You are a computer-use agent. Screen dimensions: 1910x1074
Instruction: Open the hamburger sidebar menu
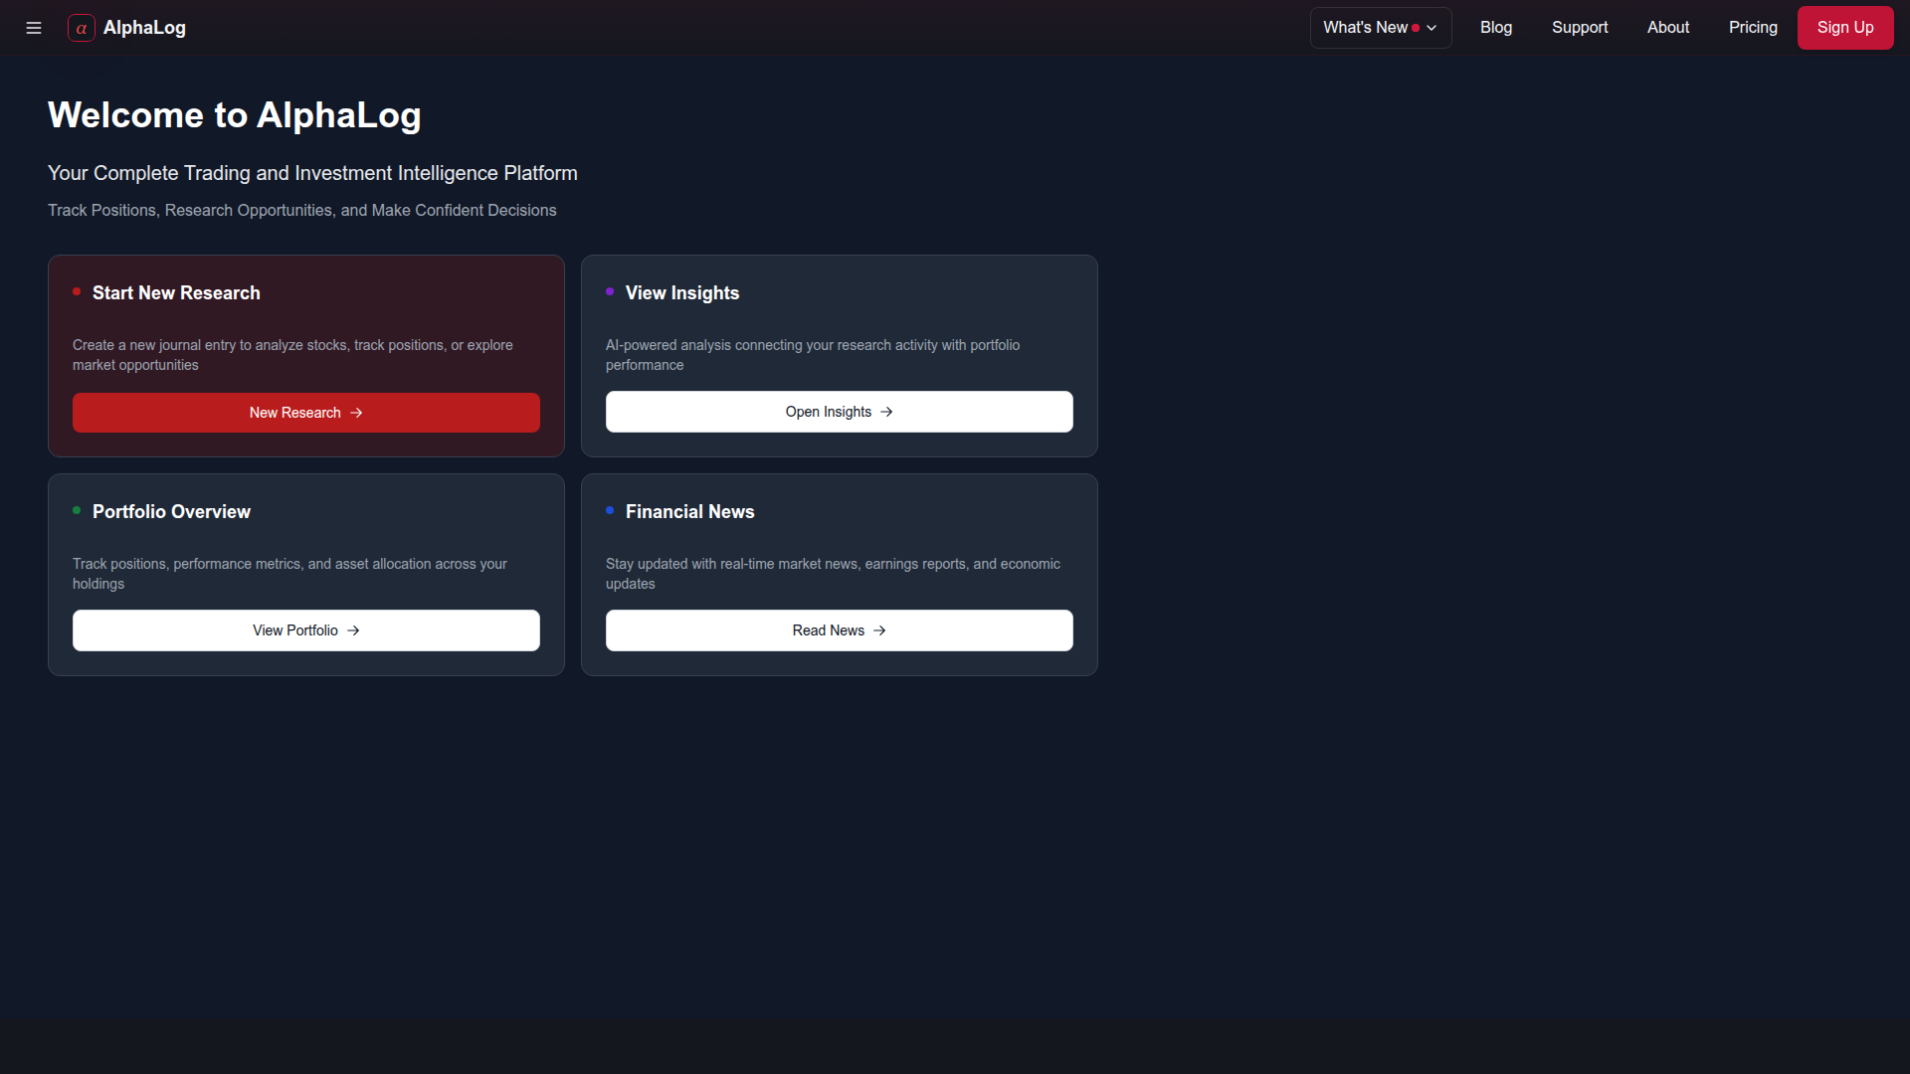click(x=34, y=28)
